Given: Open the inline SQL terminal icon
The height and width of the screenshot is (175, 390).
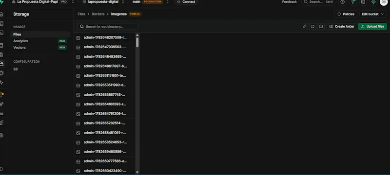Looking at the screenshot, I should coord(363,2).
